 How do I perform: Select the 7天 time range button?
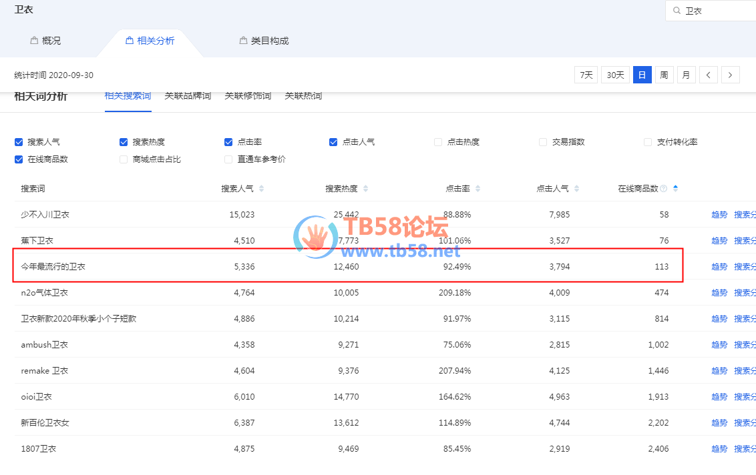[586, 75]
